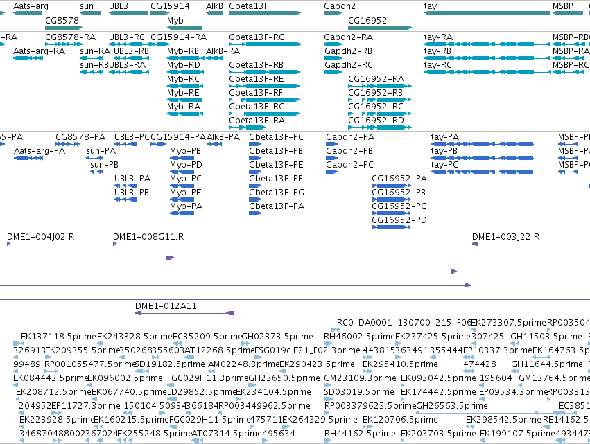The width and height of the screenshot is (590, 444).
Task: Select transcript CG16952-RD
Action: pos(376,121)
